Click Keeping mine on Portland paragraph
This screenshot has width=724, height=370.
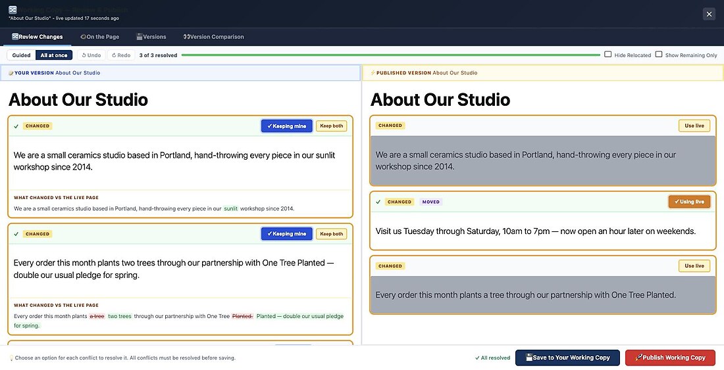click(287, 126)
